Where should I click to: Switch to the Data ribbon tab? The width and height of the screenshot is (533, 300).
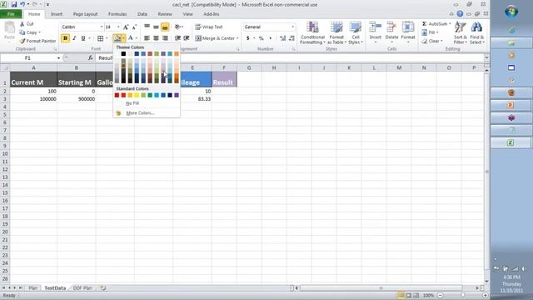pos(142,14)
